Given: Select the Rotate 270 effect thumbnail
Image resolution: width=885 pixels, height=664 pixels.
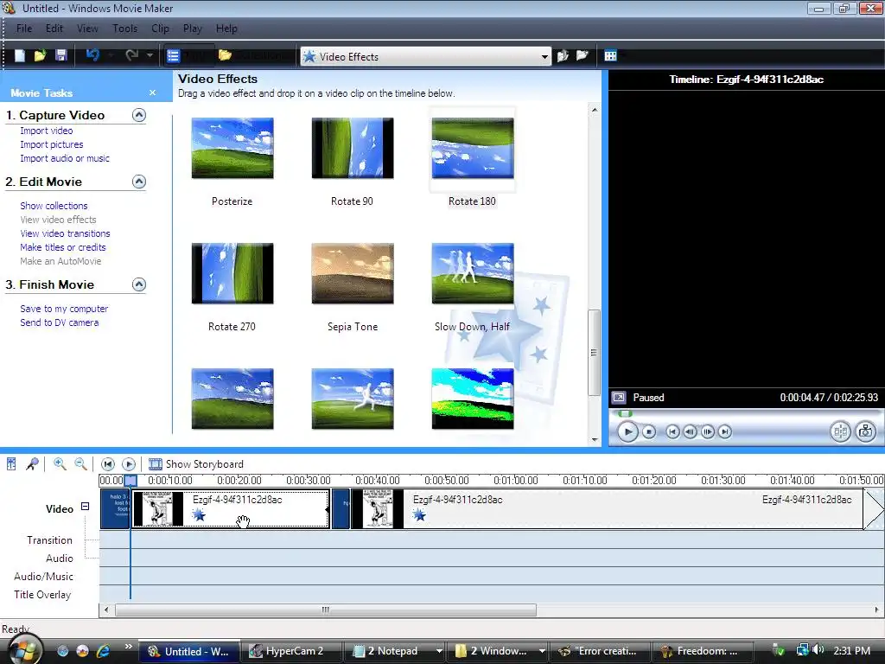Looking at the screenshot, I should click(x=232, y=273).
